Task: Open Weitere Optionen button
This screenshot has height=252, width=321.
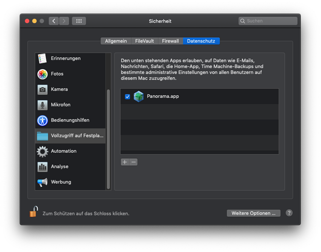Action: (253, 213)
